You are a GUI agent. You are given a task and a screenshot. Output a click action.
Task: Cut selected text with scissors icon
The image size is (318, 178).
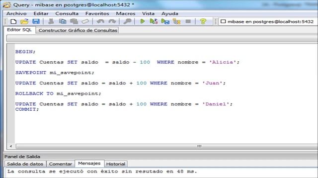point(51,21)
